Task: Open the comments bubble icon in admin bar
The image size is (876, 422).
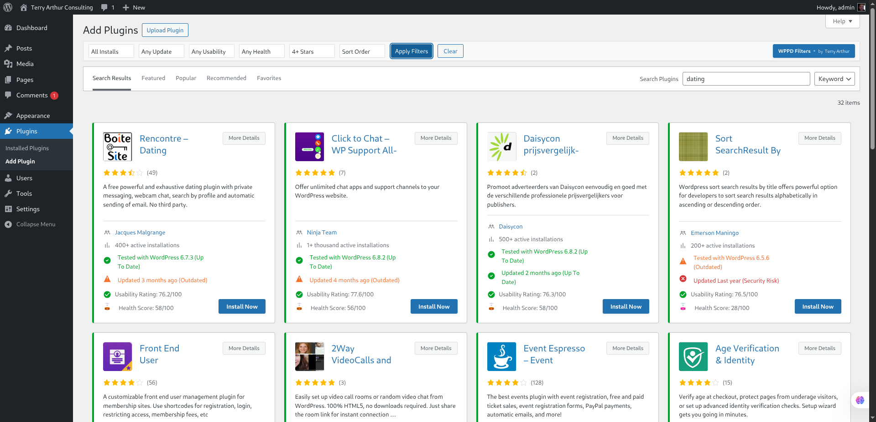Action: coord(104,7)
